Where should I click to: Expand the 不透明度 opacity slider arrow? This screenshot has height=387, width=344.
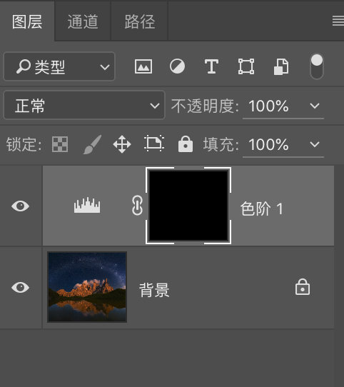click(315, 106)
